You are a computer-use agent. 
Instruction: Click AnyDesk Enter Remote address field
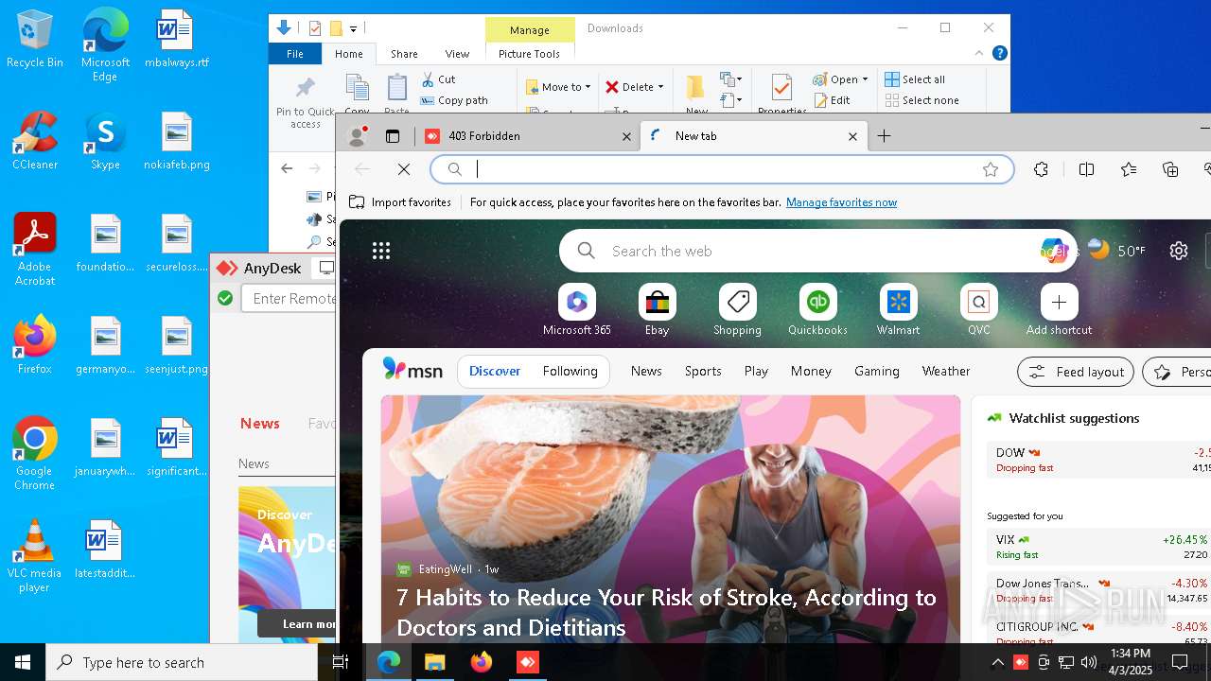pos(290,298)
